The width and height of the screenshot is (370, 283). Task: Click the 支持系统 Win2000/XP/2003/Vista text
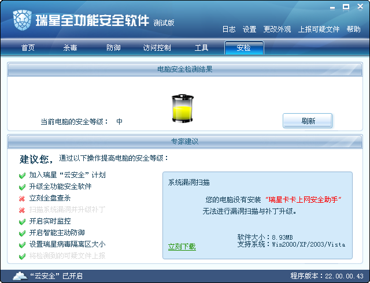coord(291,244)
